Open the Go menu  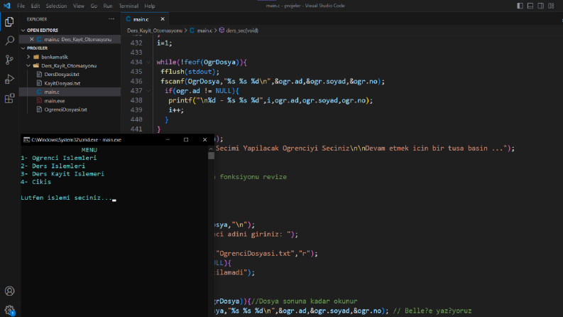[94, 6]
